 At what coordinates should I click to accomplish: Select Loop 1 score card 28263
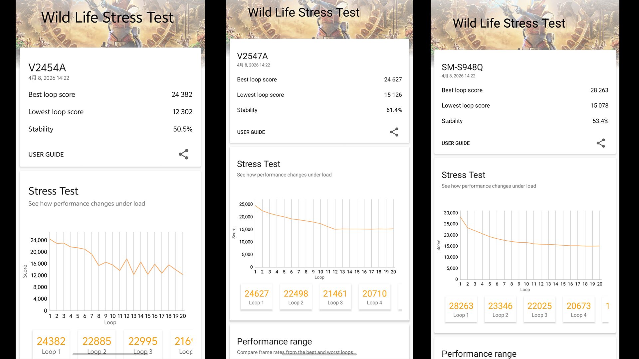(461, 309)
